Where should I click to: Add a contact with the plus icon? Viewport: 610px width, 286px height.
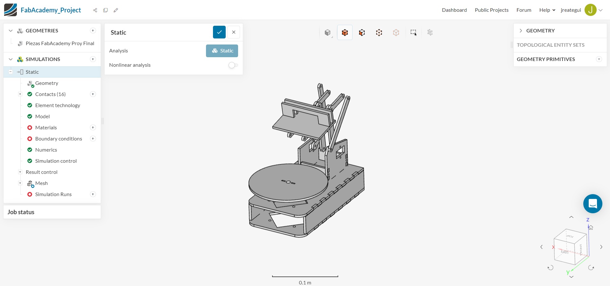click(93, 94)
